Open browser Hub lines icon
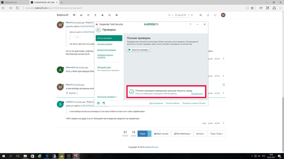Viewport: 284px width, 159px height. click(261, 8)
